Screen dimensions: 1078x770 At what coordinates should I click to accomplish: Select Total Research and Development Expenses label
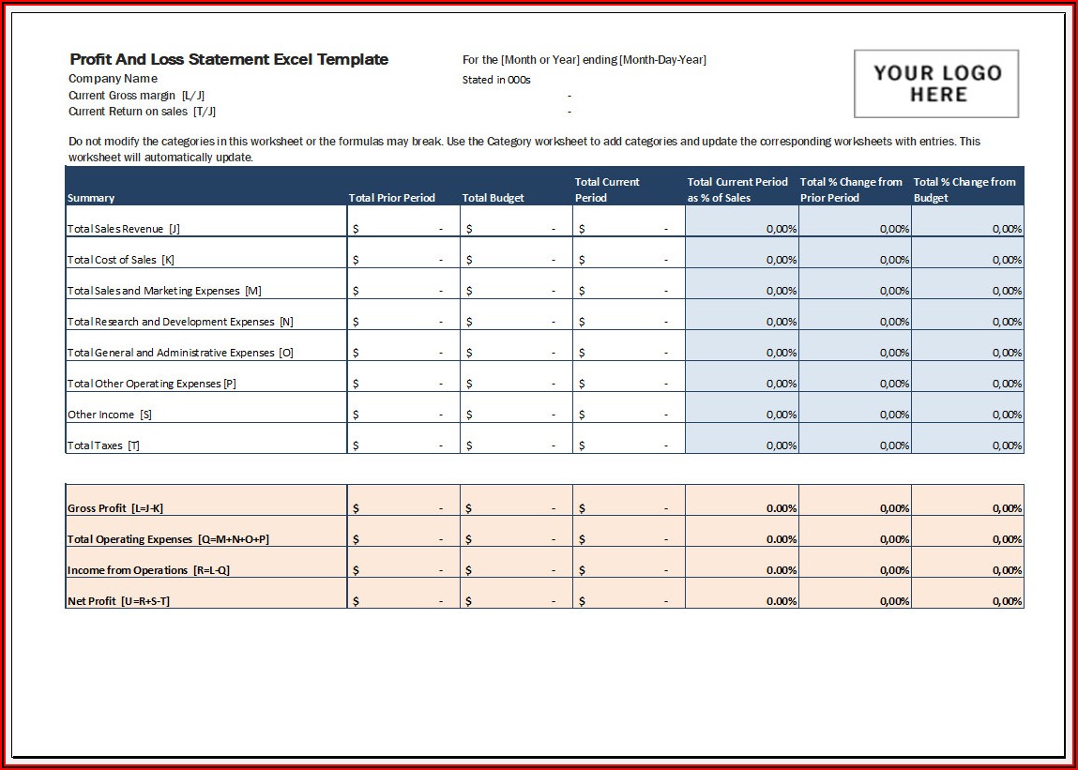(x=180, y=322)
